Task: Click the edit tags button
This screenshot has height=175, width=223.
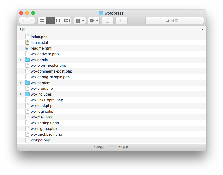Action: pyautogui.click(x=121, y=21)
